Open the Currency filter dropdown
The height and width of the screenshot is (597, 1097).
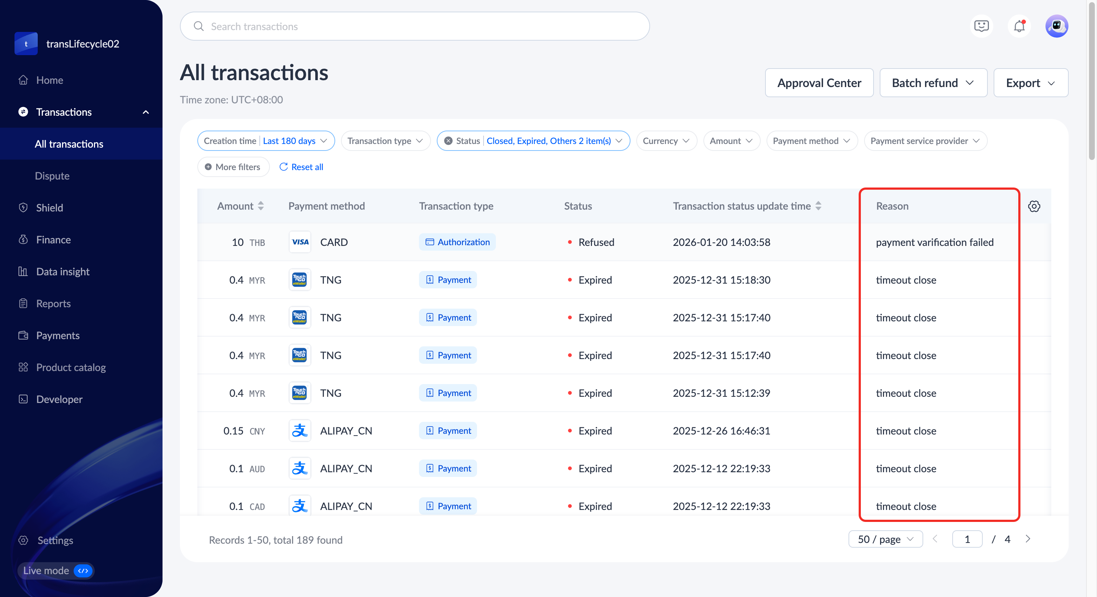pos(666,141)
